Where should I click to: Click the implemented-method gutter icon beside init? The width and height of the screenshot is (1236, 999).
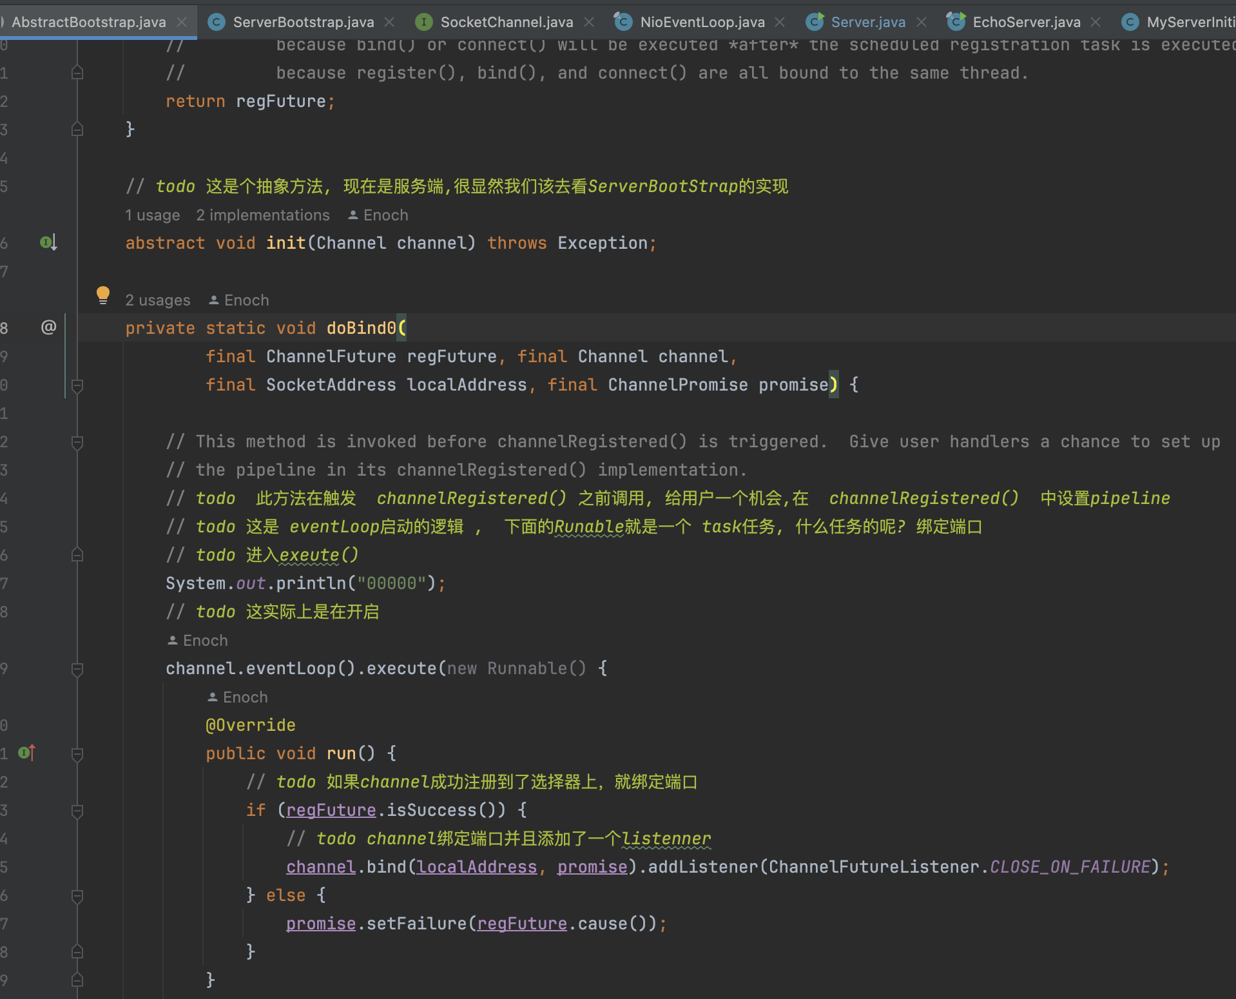(48, 242)
